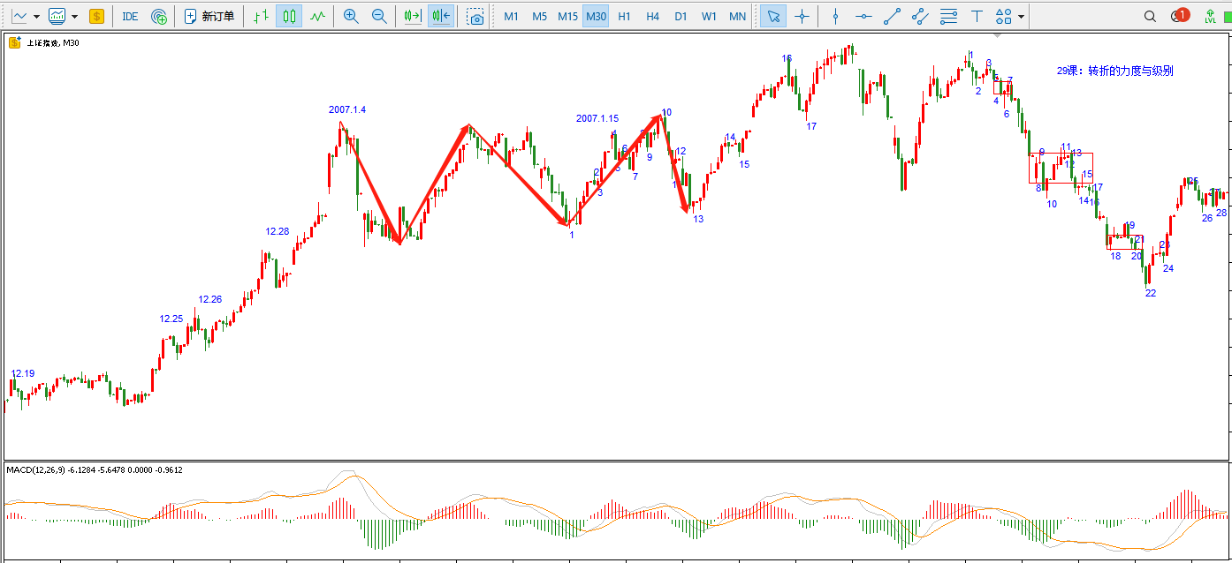Switch to H1 timeframe

tap(624, 16)
